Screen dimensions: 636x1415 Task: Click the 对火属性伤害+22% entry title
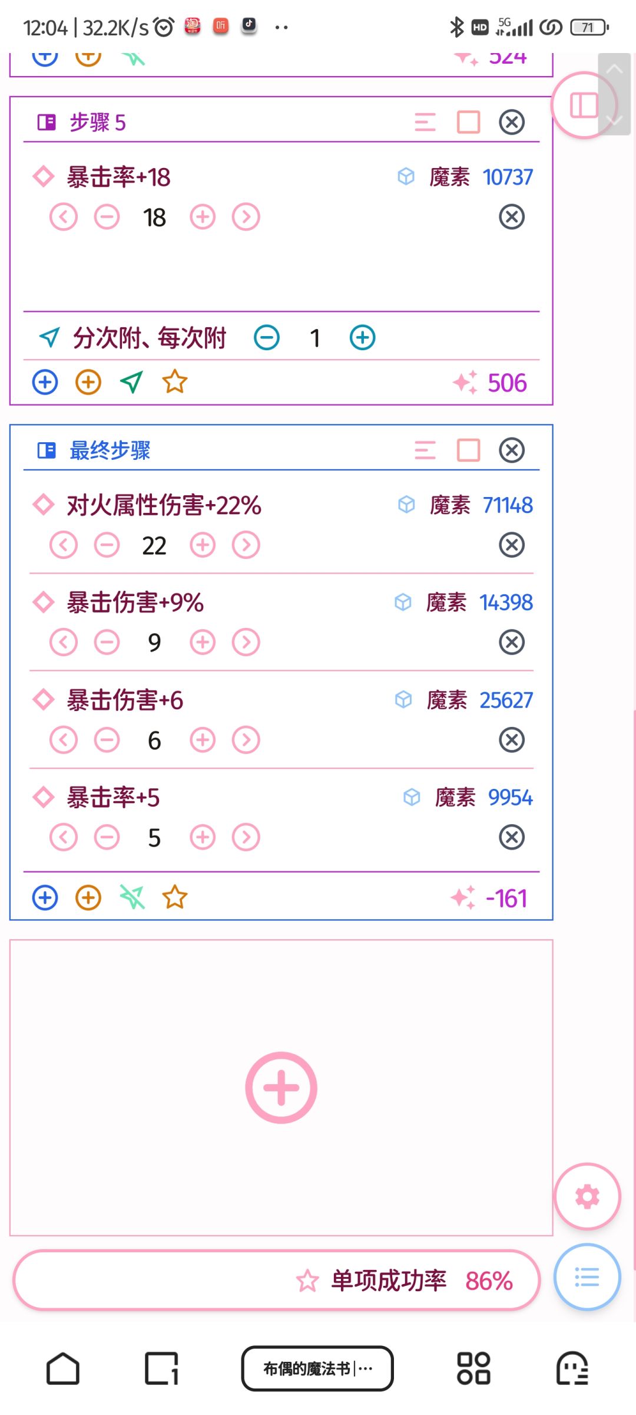[x=164, y=505]
